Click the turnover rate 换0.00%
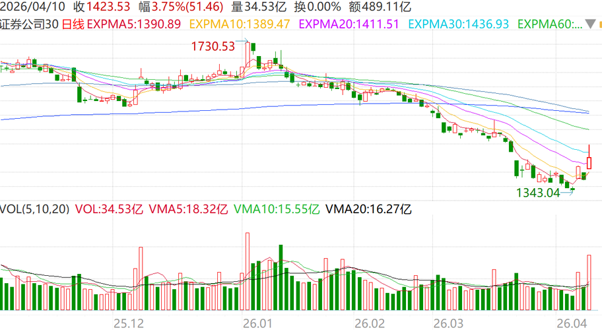Viewport: 602px width, 330px height. click(x=318, y=7)
